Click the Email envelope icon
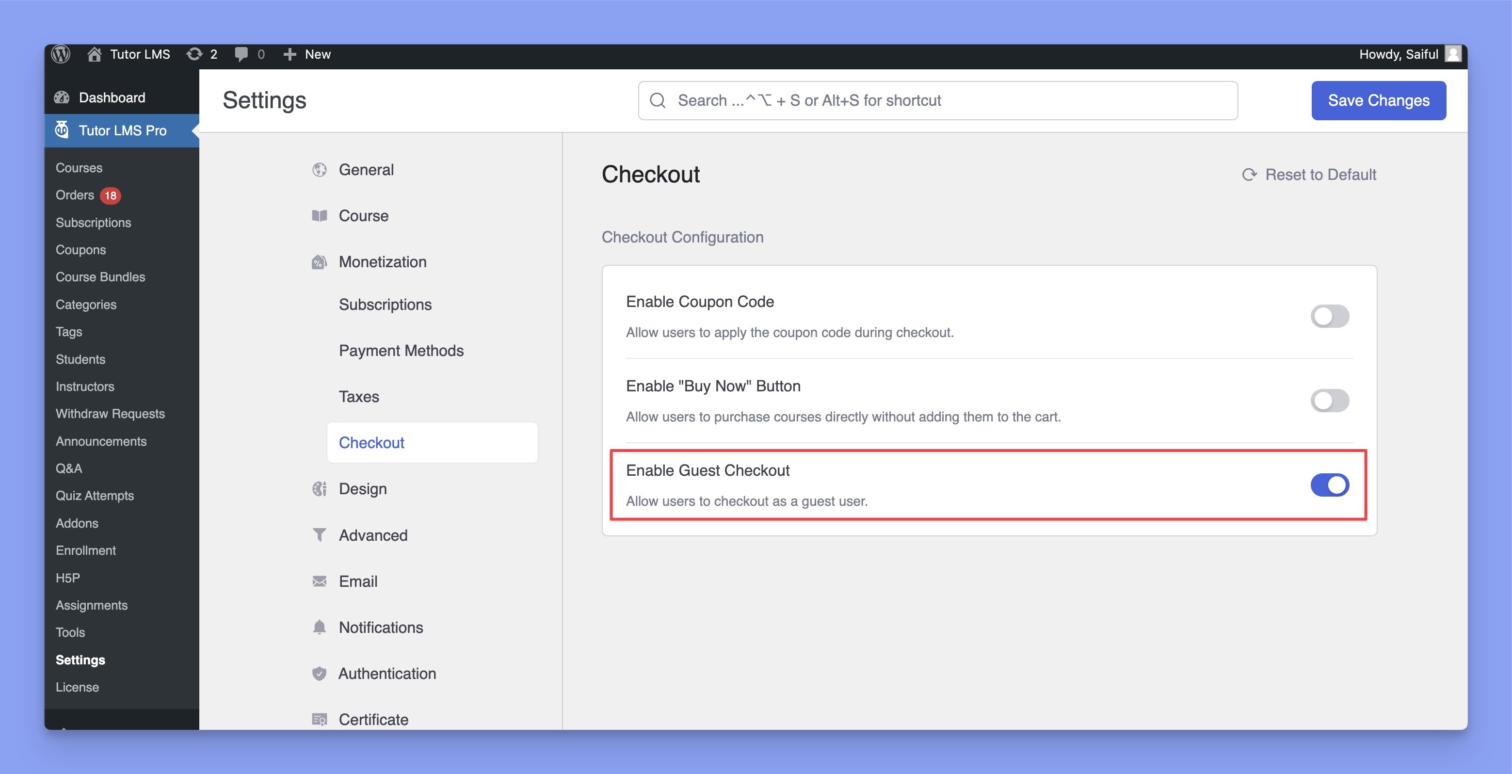 pyautogui.click(x=319, y=581)
